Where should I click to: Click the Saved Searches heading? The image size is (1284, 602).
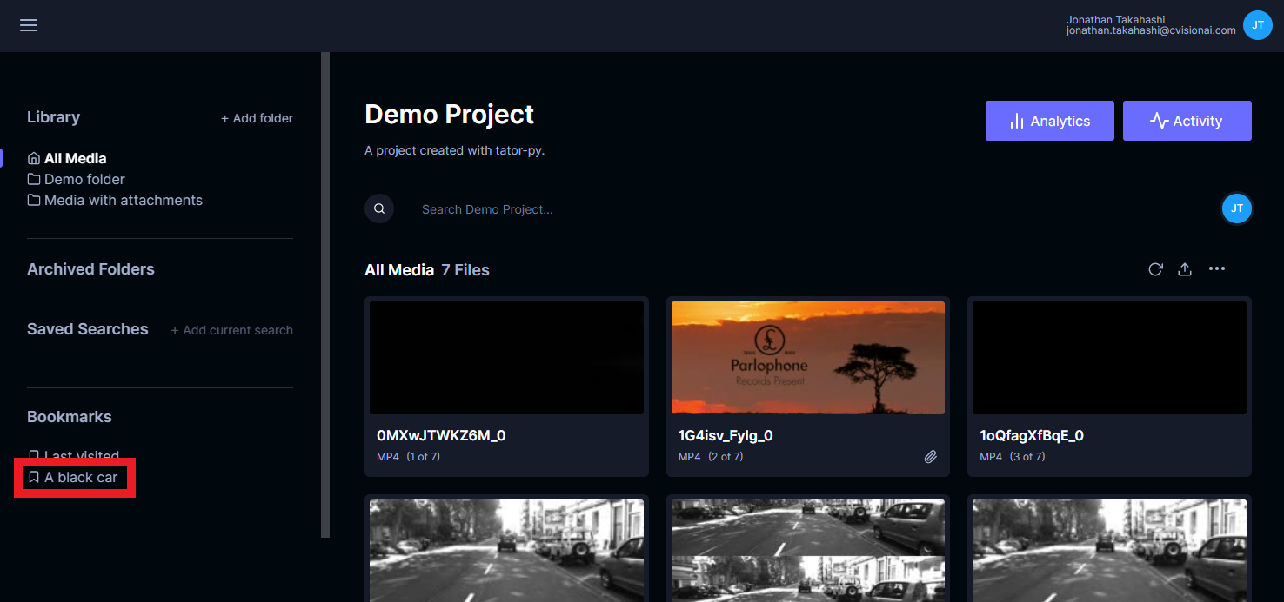click(88, 329)
